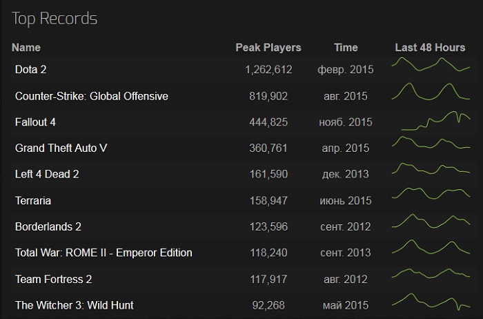The image size is (483, 319).
Task: Click Fallout 4 sparkline graph
Action: [435, 121]
